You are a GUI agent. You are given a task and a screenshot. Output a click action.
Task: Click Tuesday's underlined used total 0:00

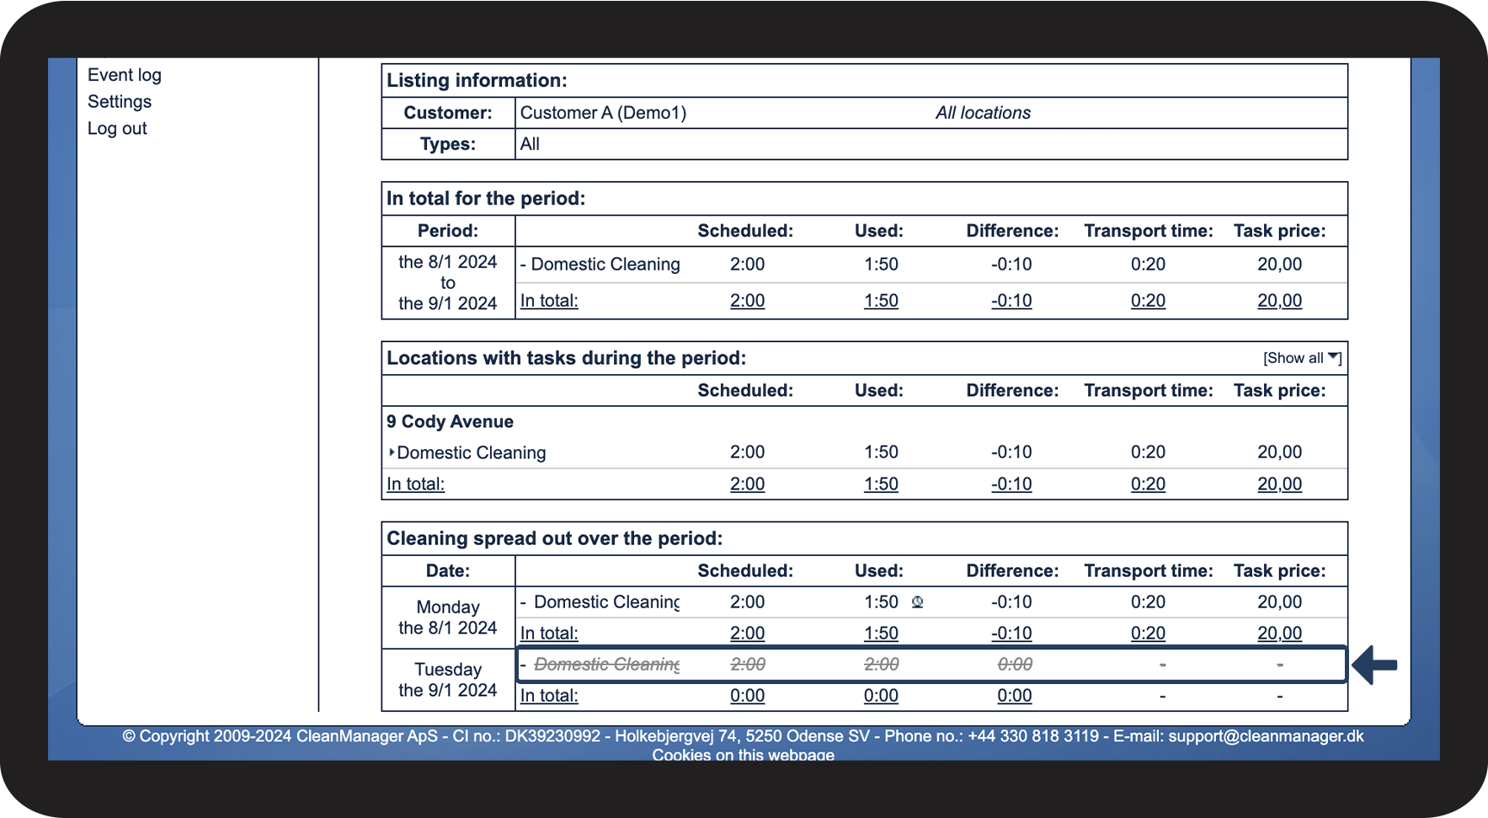[x=881, y=696]
